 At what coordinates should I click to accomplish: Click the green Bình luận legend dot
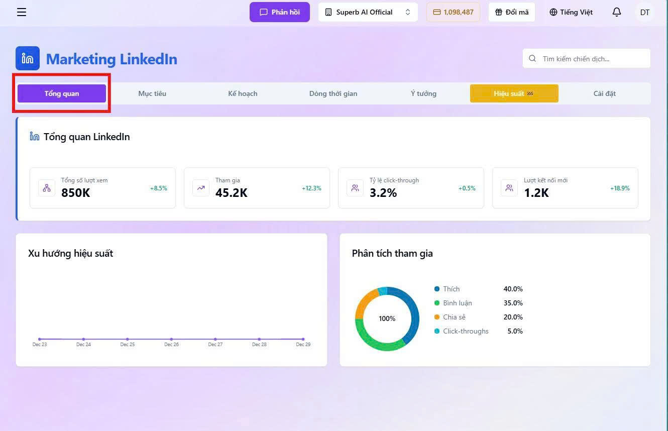[x=437, y=303]
